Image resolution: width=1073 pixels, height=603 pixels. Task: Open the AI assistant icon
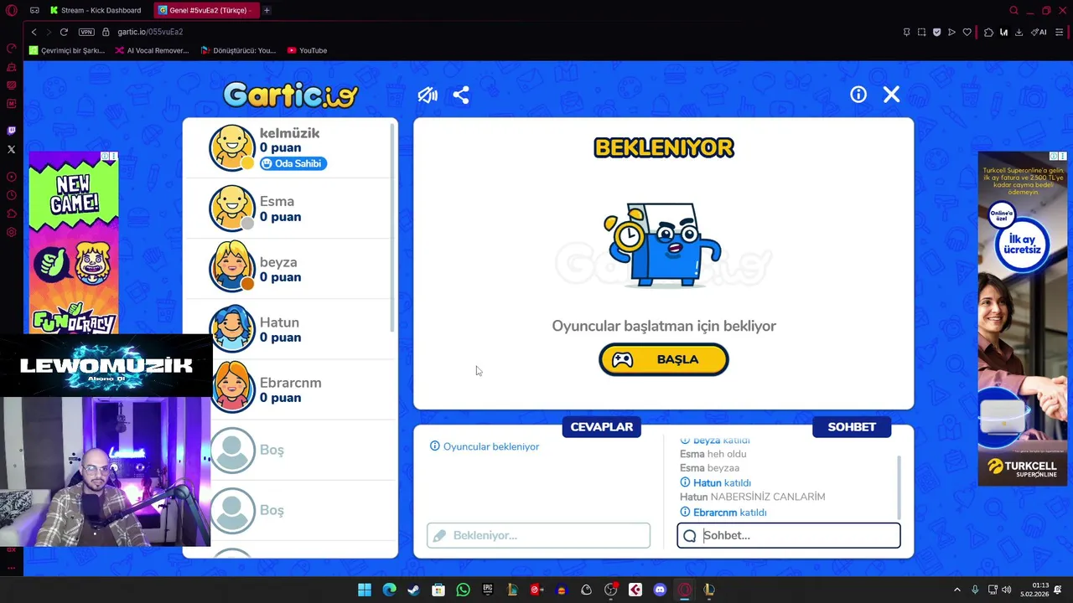point(1039,32)
